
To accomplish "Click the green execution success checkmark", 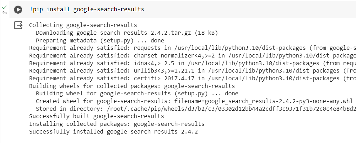I will (4, 7).
